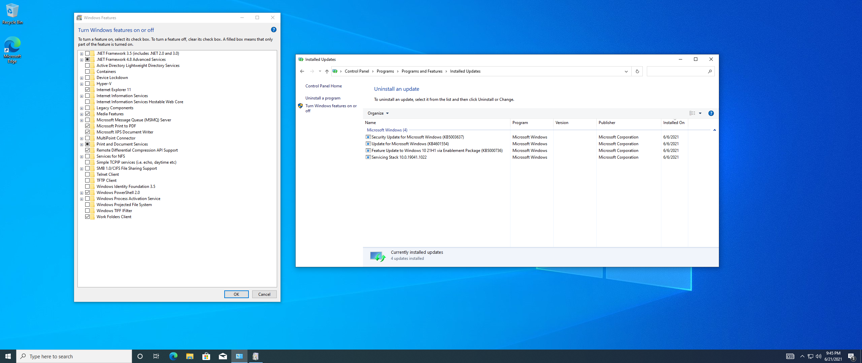The height and width of the screenshot is (363, 862).
Task: Expand the Print and Document Services tree item
Action: (x=81, y=144)
